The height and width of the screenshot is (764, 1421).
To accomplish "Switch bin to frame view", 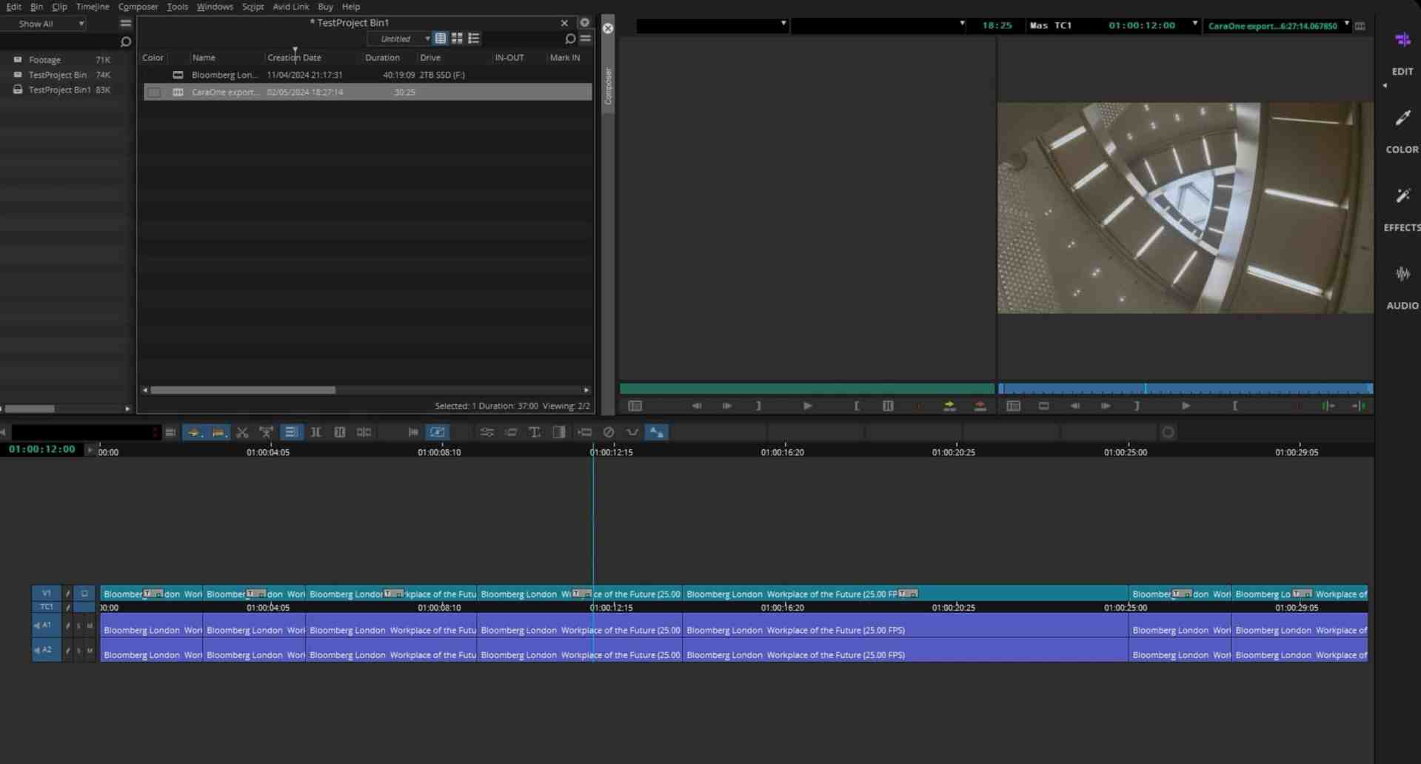I will tap(457, 38).
